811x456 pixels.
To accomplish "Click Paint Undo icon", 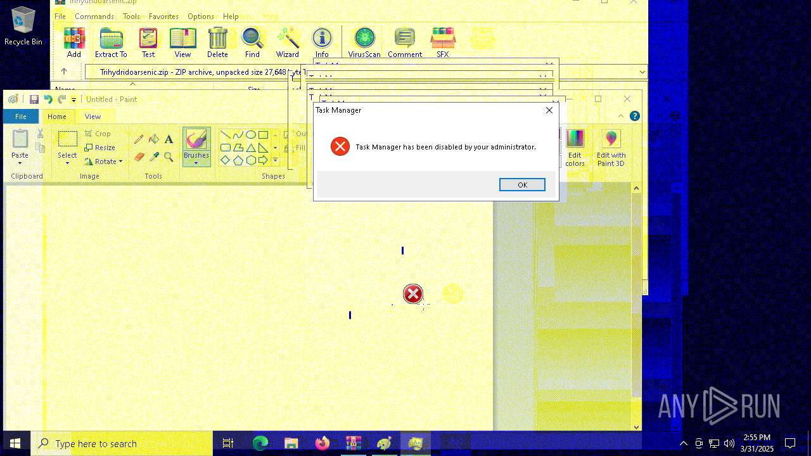I will (x=48, y=99).
